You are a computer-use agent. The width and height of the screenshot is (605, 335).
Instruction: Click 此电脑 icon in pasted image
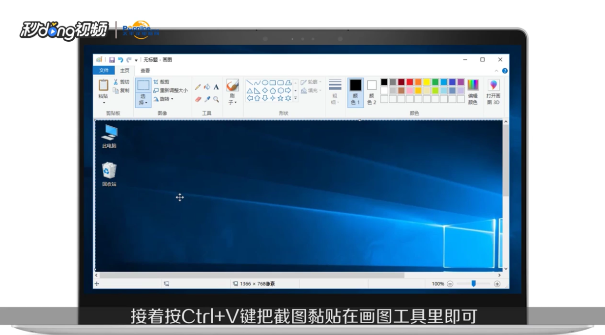[x=109, y=137]
